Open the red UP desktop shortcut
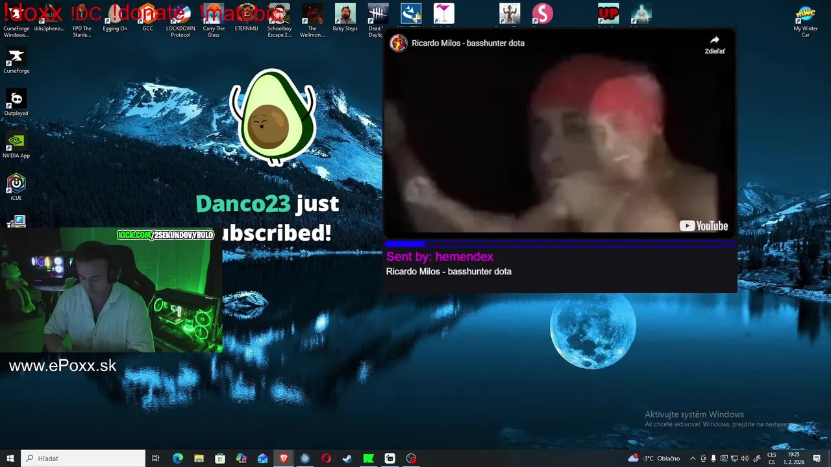The height and width of the screenshot is (467, 831). point(608,14)
